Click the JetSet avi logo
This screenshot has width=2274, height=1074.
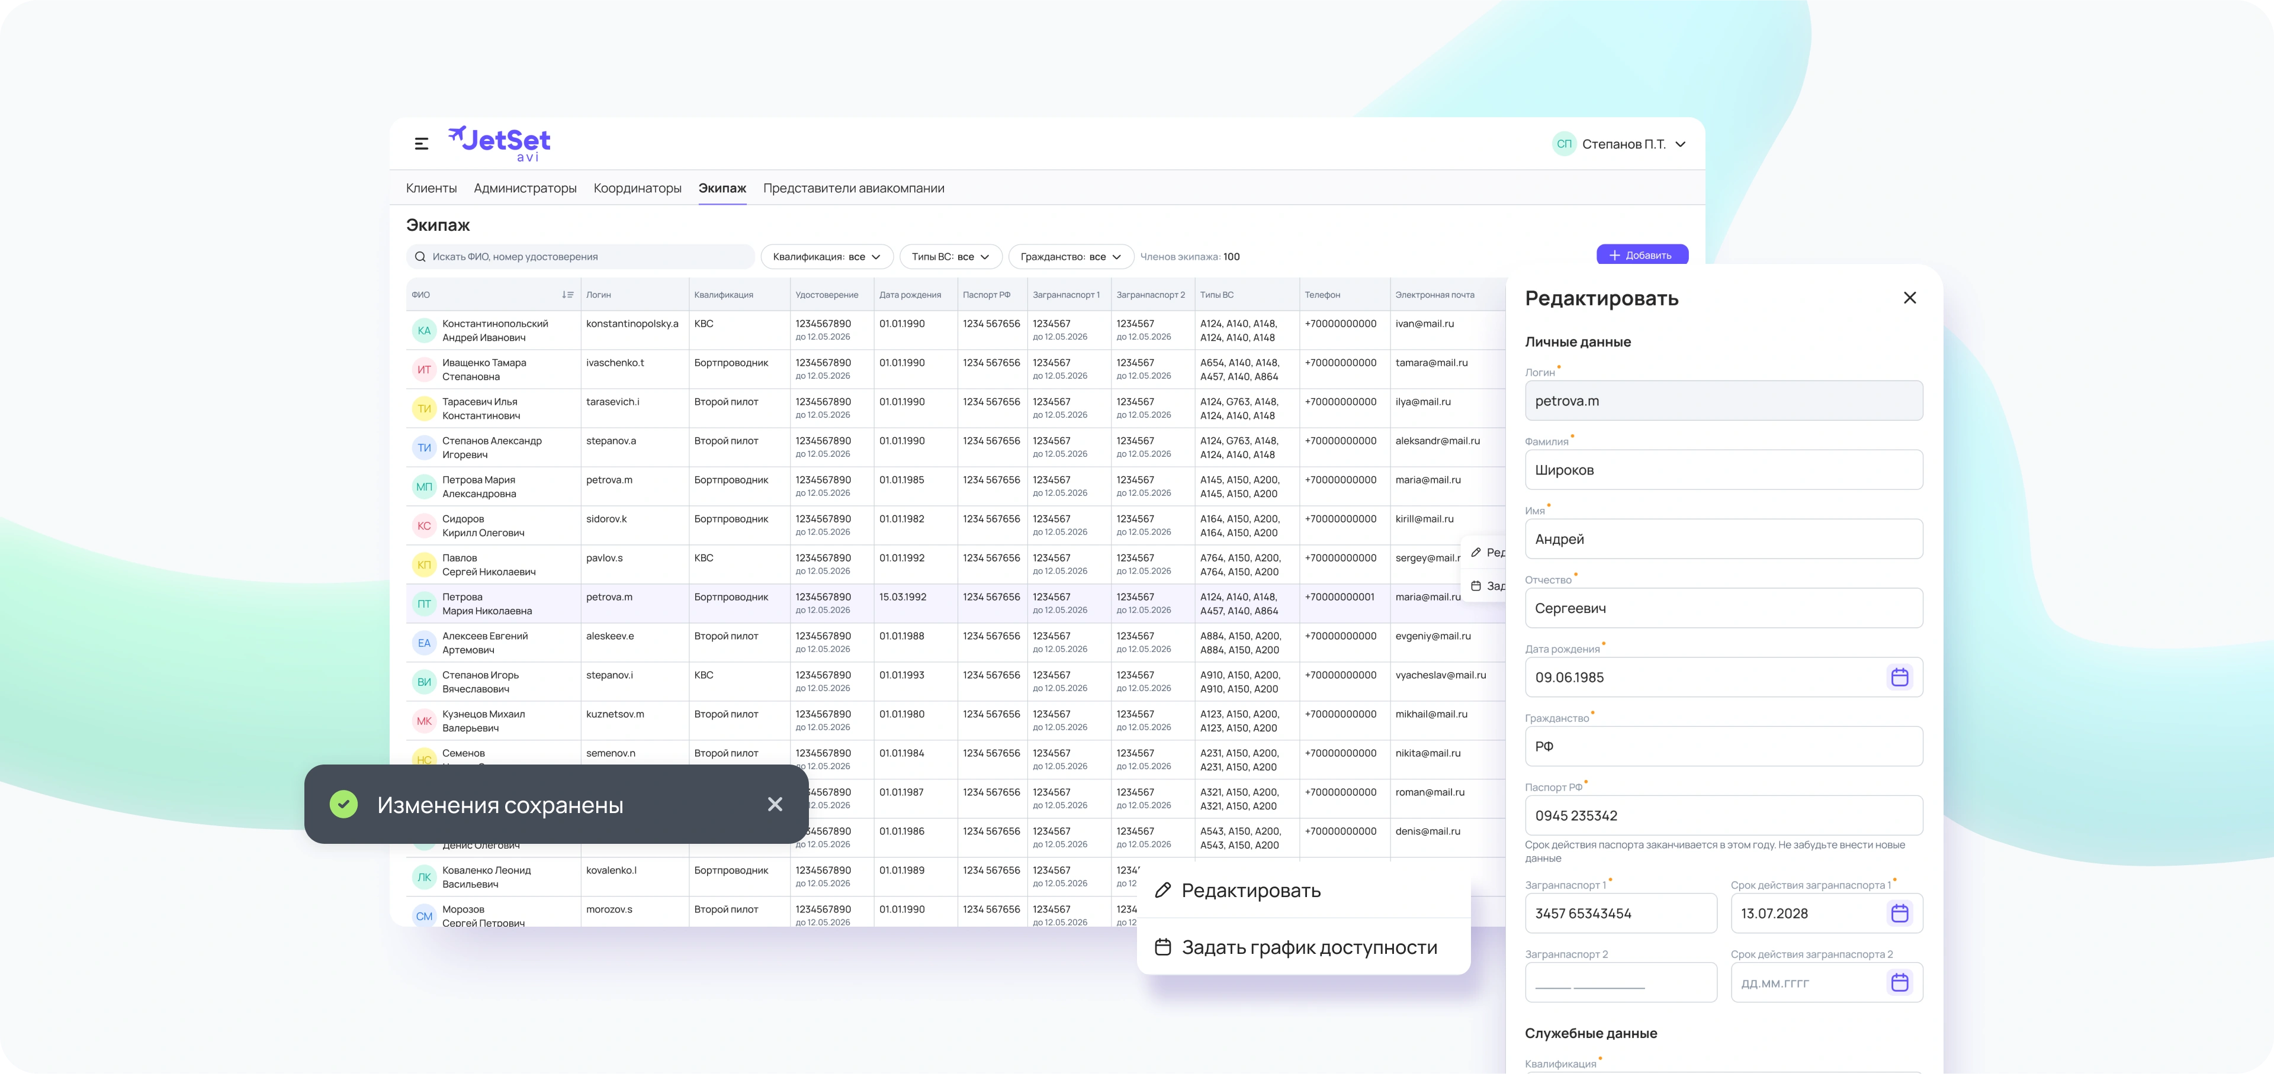[x=500, y=143]
